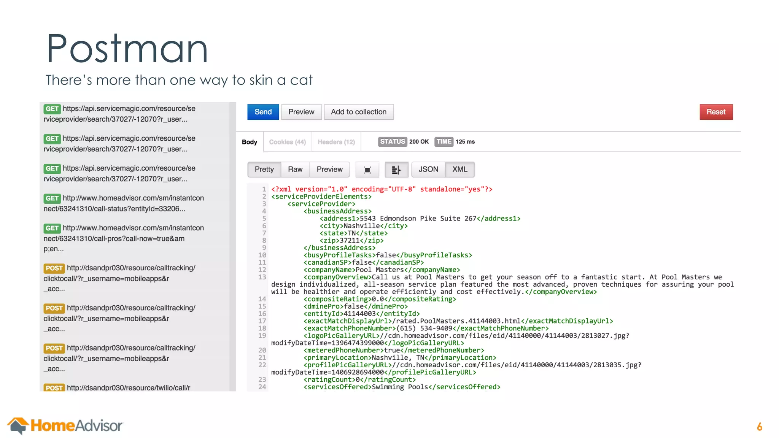Screen dimensions: 779x438
Task: Click the line wrap toggle icon
Action: pyautogui.click(x=396, y=170)
